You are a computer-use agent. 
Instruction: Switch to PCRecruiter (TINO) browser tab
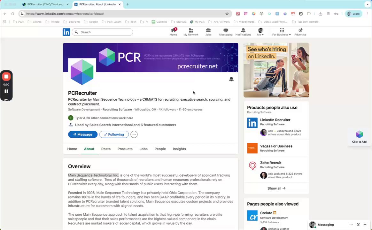45,4
